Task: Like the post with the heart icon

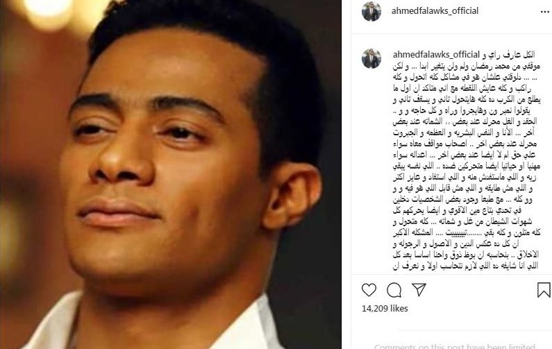Action: 369,290
